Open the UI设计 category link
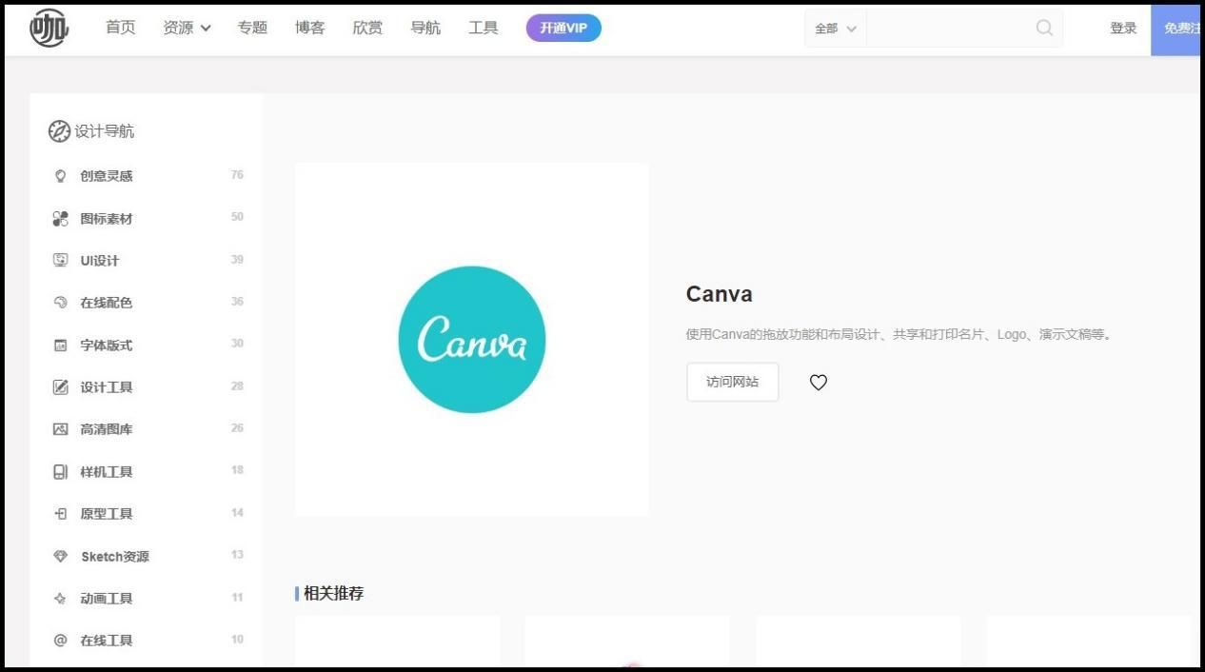 [100, 261]
